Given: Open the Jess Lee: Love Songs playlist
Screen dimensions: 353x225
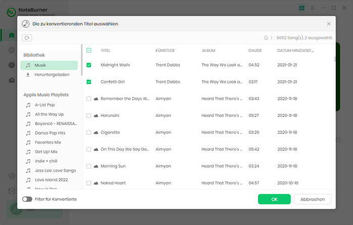Looking at the screenshot, I should point(55,171).
